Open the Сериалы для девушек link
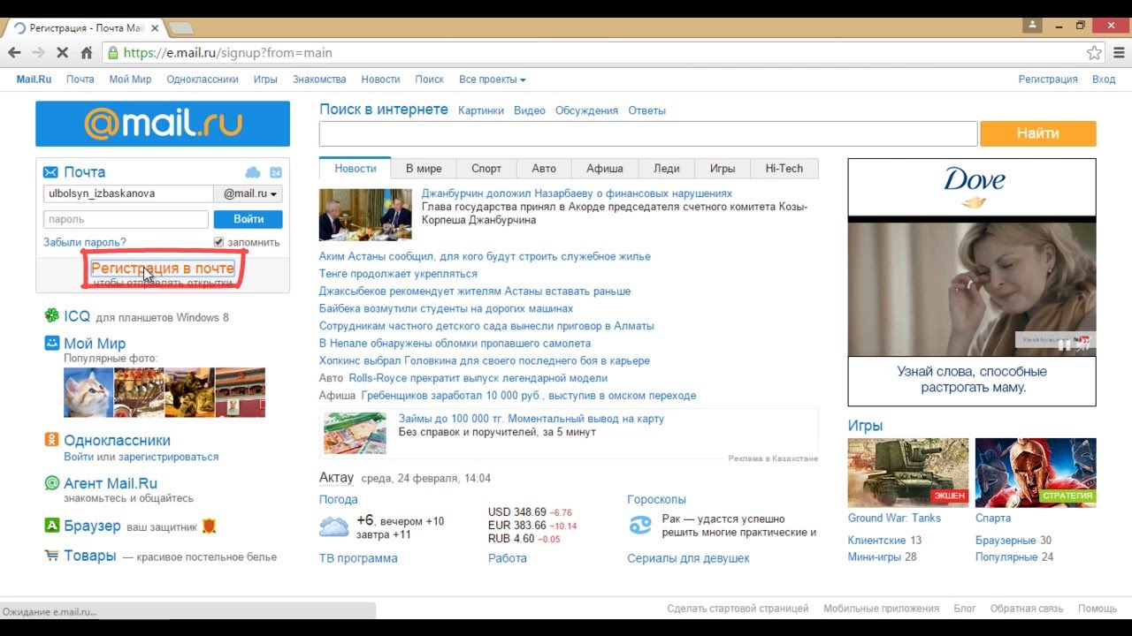The width and height of the screenshot is (1132, 636). [688, 558]
